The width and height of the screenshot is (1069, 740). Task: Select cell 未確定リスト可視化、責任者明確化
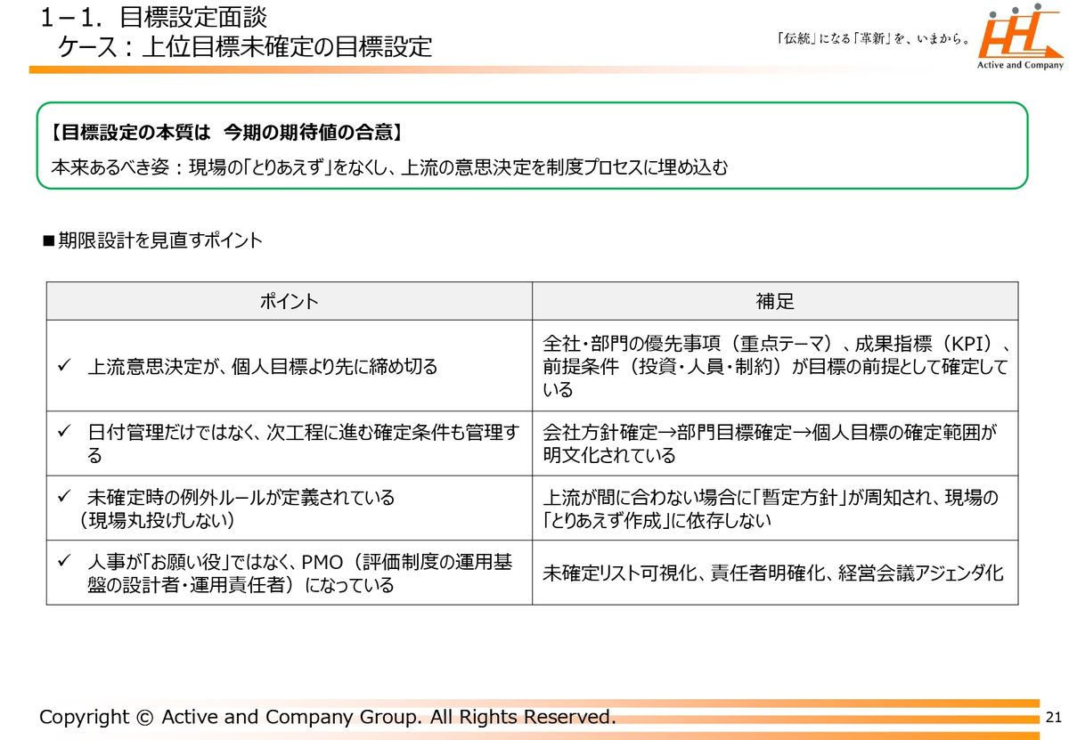774,573
